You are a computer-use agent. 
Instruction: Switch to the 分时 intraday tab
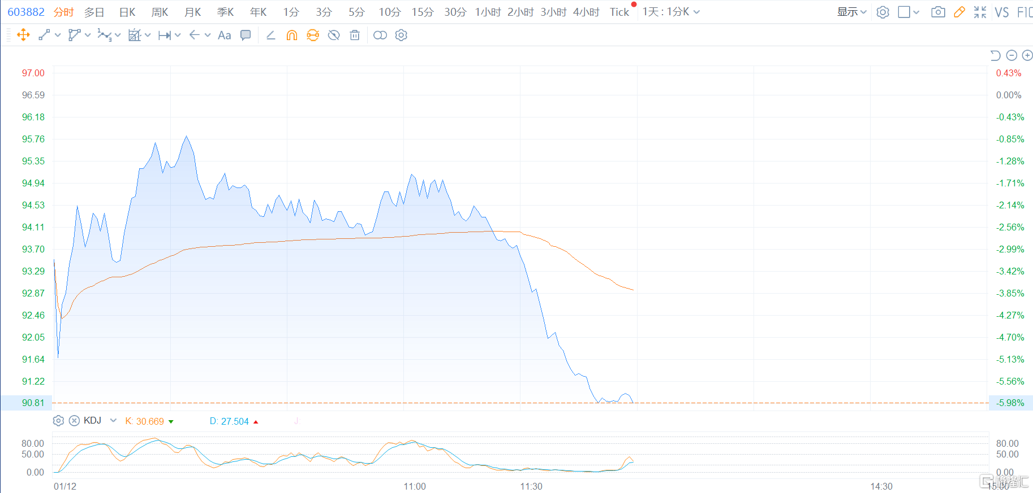point(64,12)
